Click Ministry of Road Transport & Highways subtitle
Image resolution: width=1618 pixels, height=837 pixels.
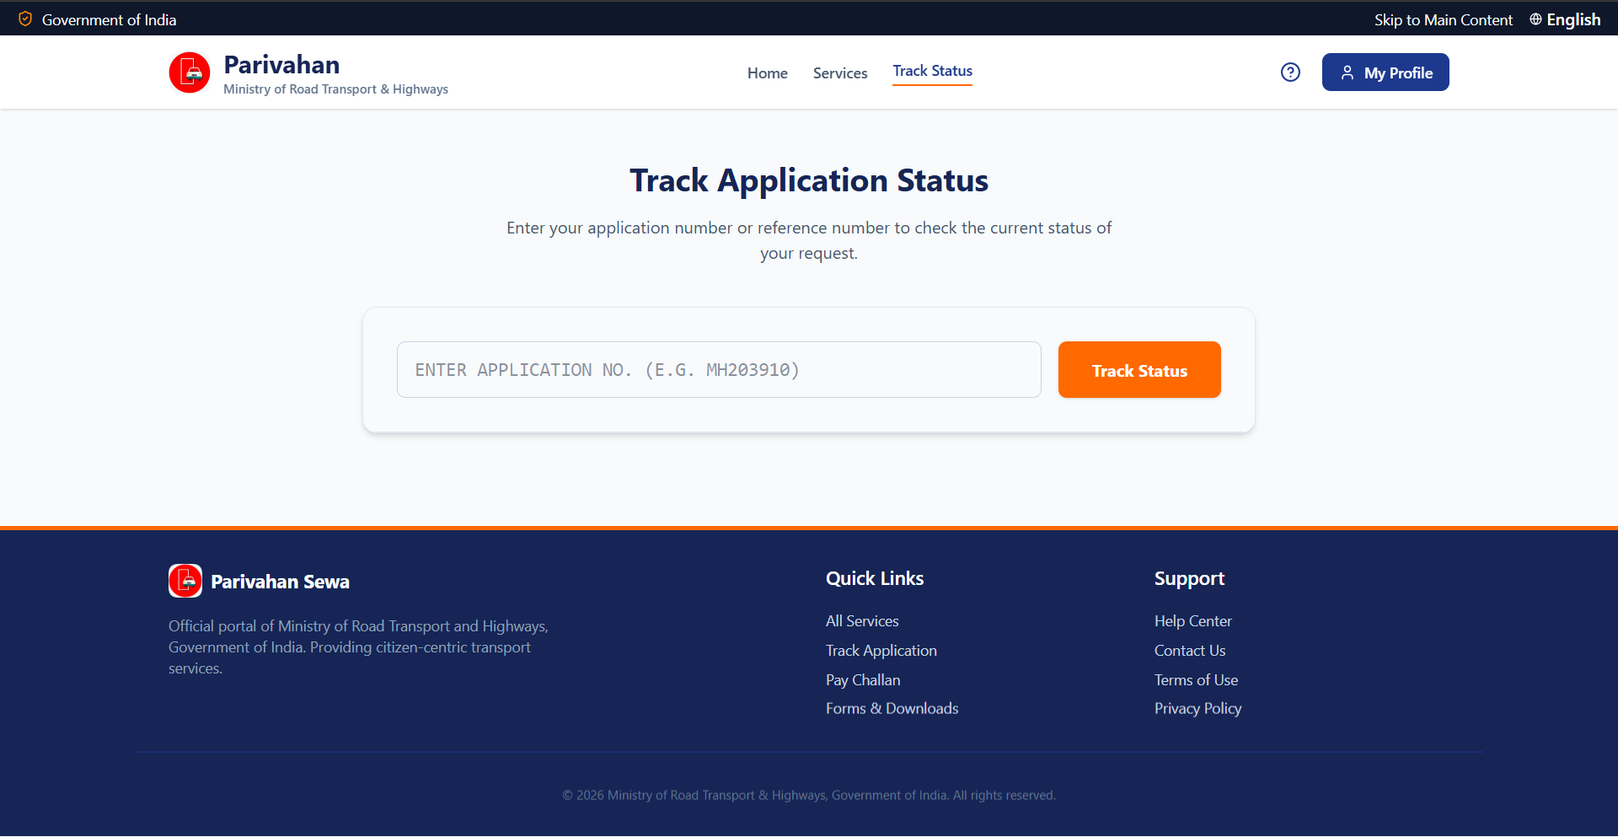335,89
